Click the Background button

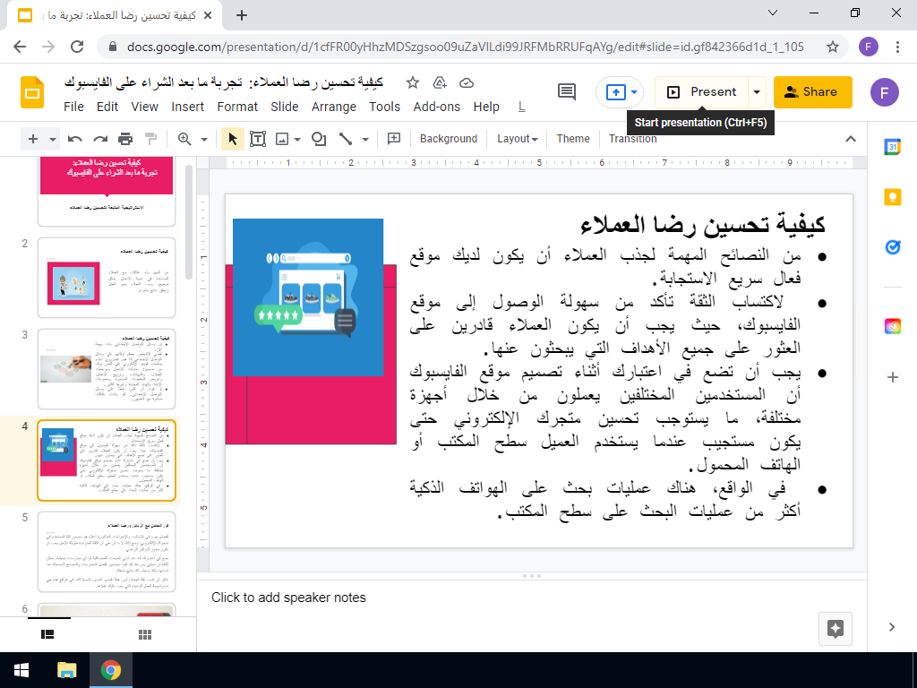point(449,139)
